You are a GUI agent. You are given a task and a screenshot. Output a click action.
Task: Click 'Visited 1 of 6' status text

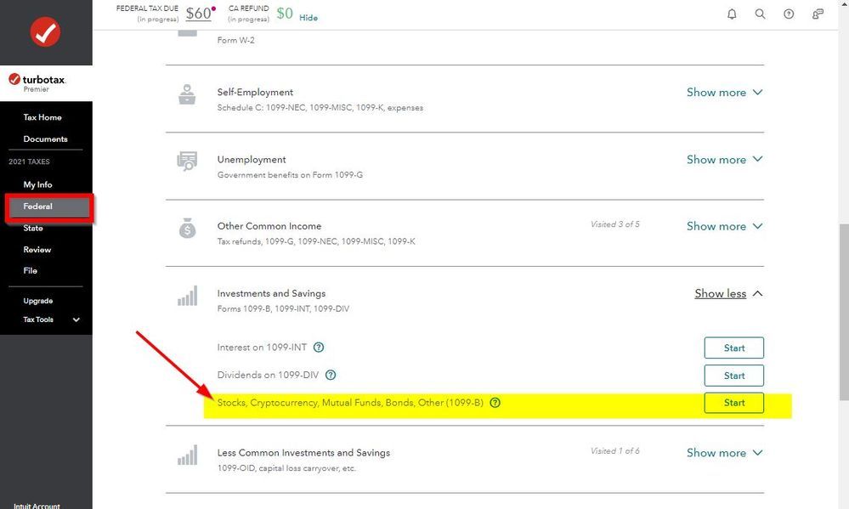(615, 450)
